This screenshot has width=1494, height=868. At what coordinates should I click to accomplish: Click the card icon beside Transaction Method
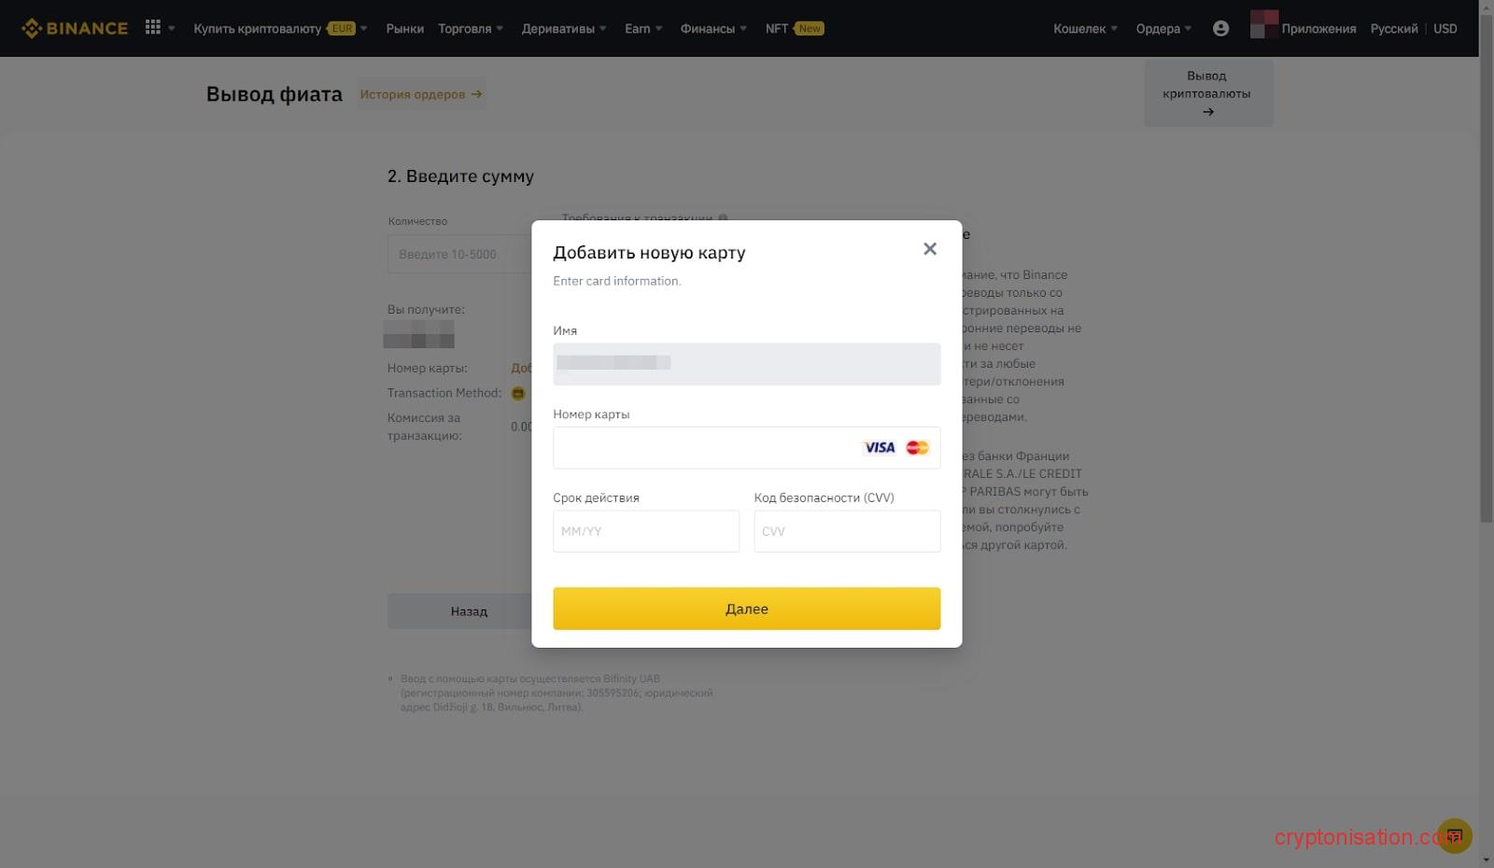[x=518, y=393]
